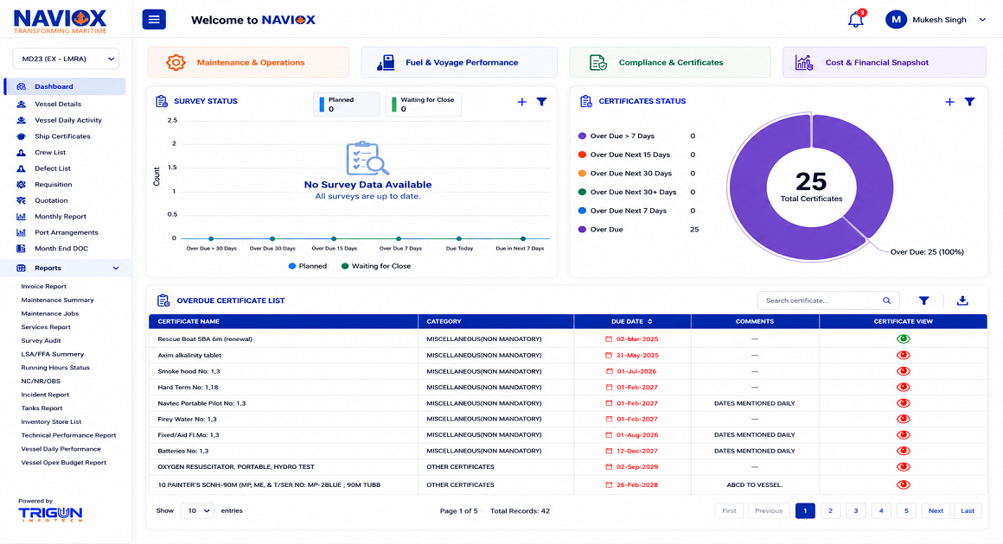Click the Compliance & Certificates shield icon

tap(598, 62)
